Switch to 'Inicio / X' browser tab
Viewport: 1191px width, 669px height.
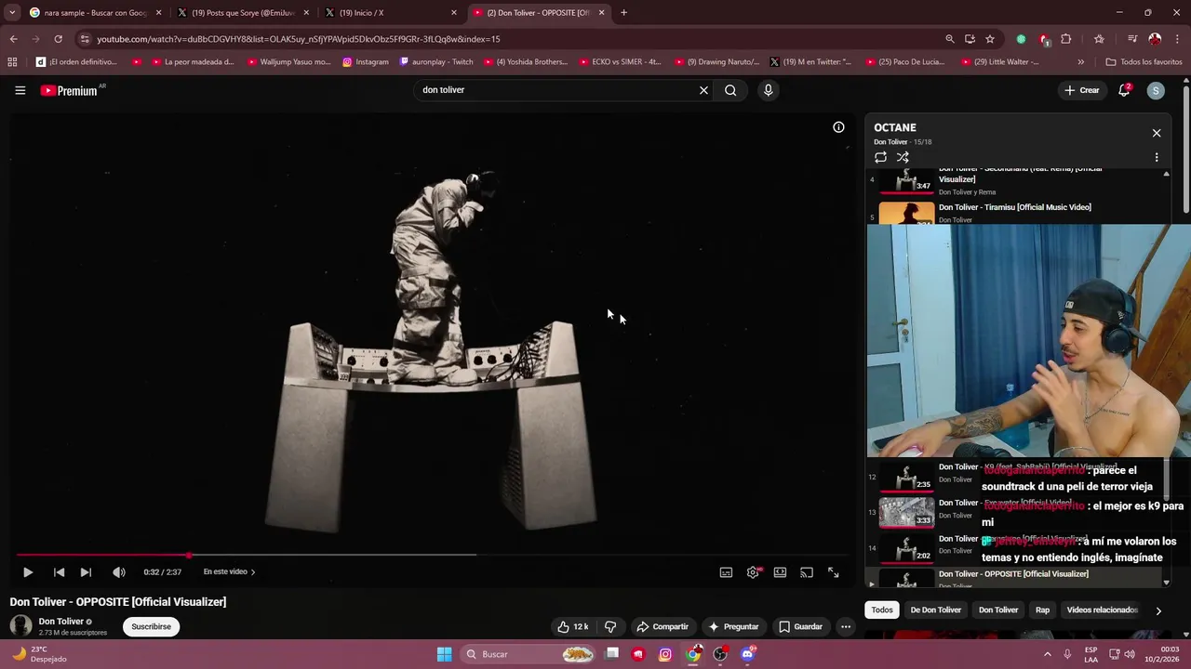coord(391,13)
